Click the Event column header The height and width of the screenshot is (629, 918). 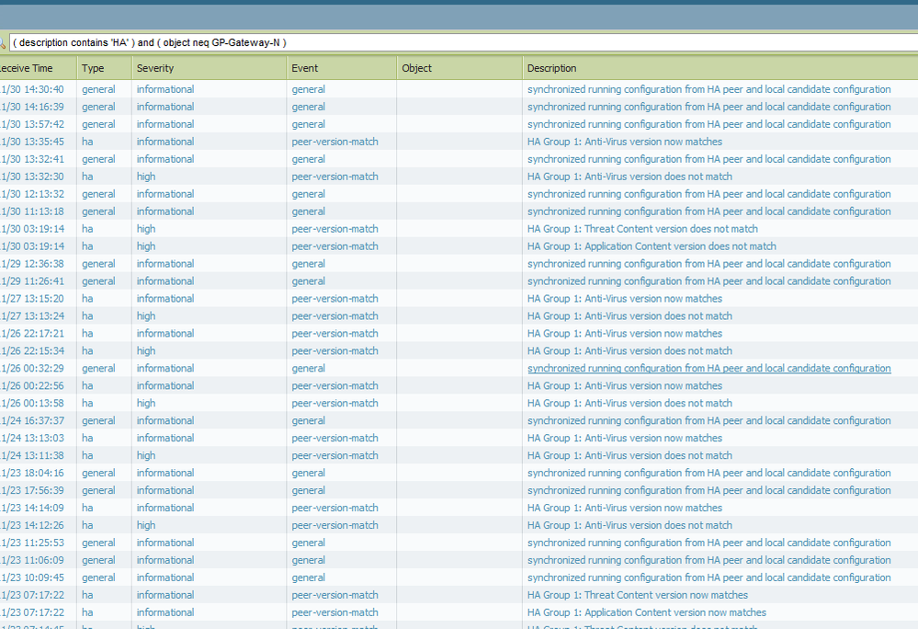point(305,68)
